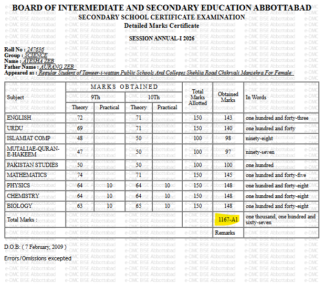Click the 'Total Marks Allotted' header
Screen dimensions: 324x284
(197, 97)
